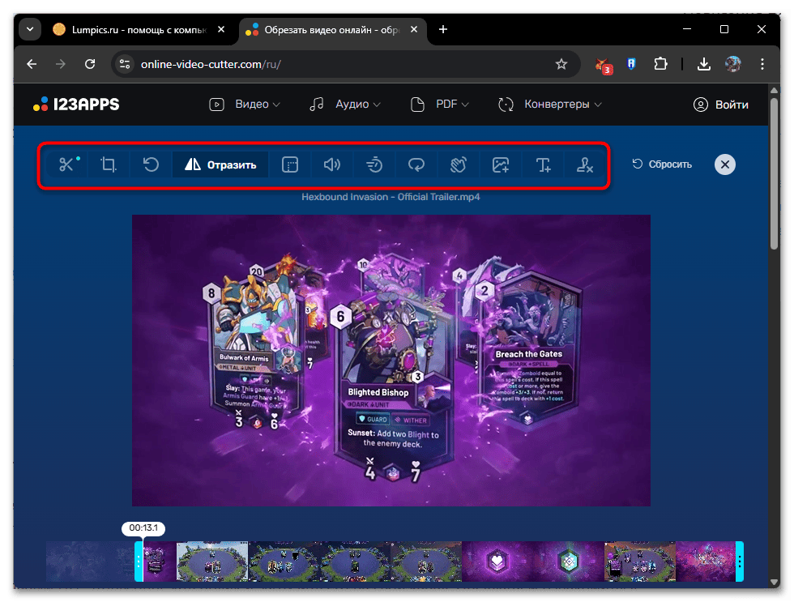Open the Chrome three-dot menu
The height and width of the screenshot is (602, 794).
click(x=762, y=64)
